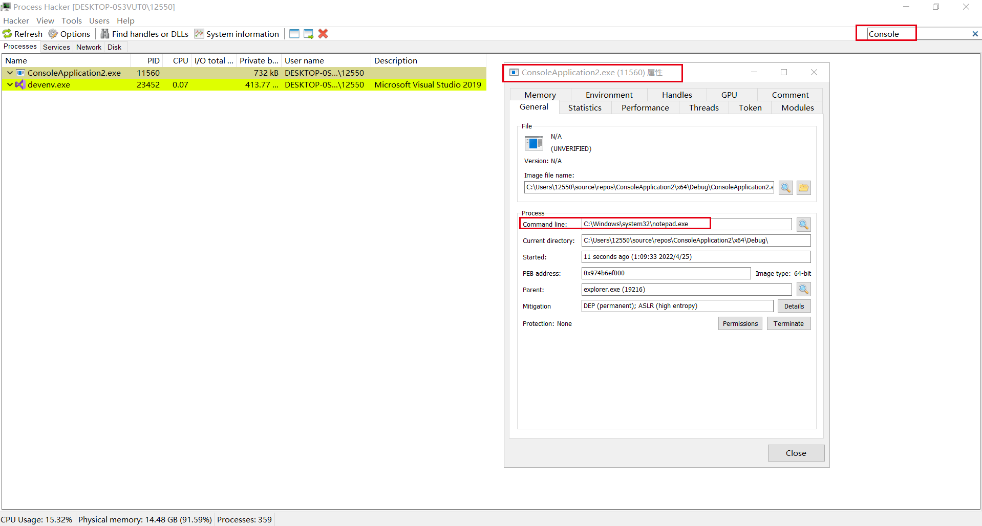Image resolution: width=982 pixels, height=526 pixels.
Task: Open System information window
Action: pos(237,34)
